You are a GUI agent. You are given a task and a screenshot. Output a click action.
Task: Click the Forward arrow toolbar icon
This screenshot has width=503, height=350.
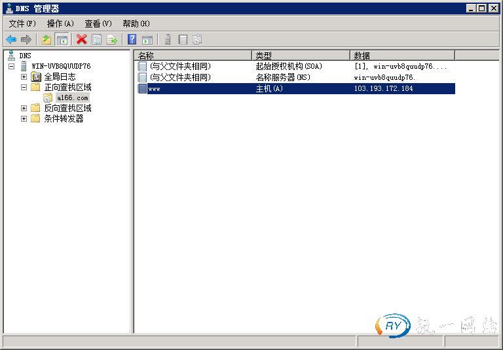(x=26, y=40)
